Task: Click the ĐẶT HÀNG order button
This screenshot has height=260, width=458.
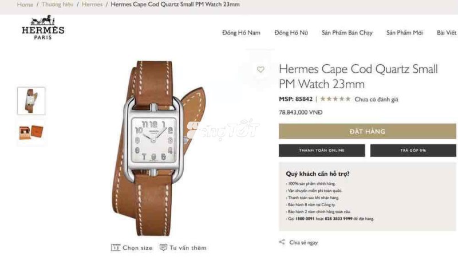Action: click(367, 131)
